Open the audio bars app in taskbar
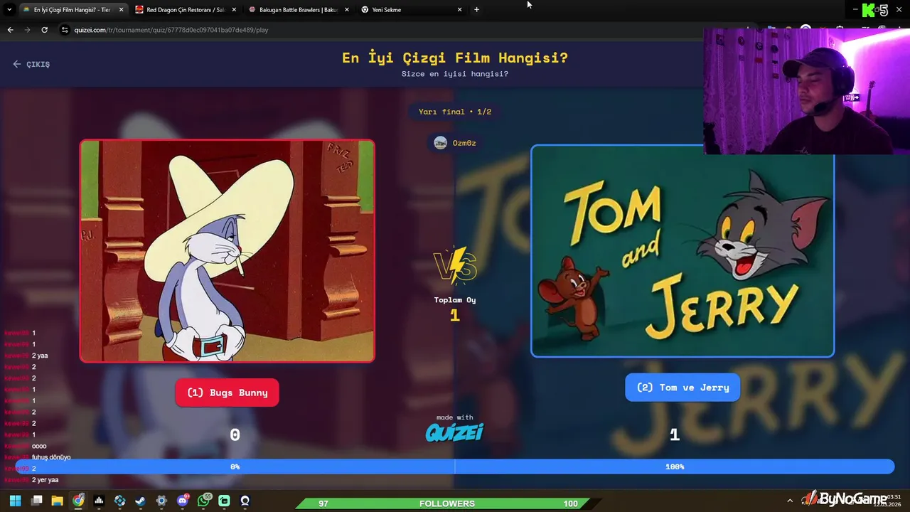Image resolution: width=910 pixels, height=512 pixels. click(100, 501)
